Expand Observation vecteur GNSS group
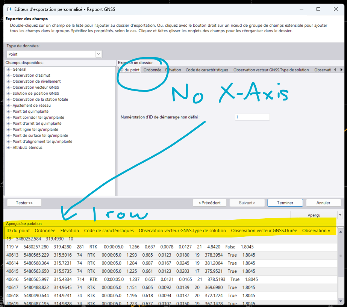 point(8,88)
